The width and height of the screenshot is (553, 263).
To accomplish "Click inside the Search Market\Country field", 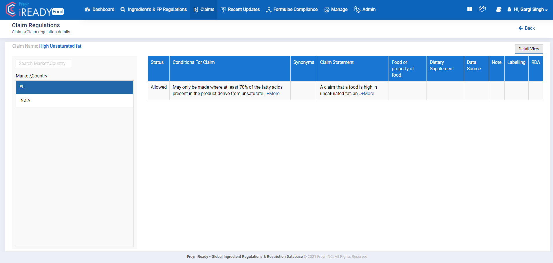I will [x=43, y=63].
